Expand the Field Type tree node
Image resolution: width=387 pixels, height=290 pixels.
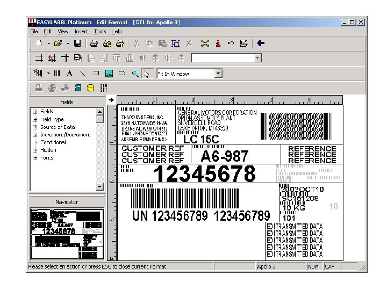tap(35, 120)
